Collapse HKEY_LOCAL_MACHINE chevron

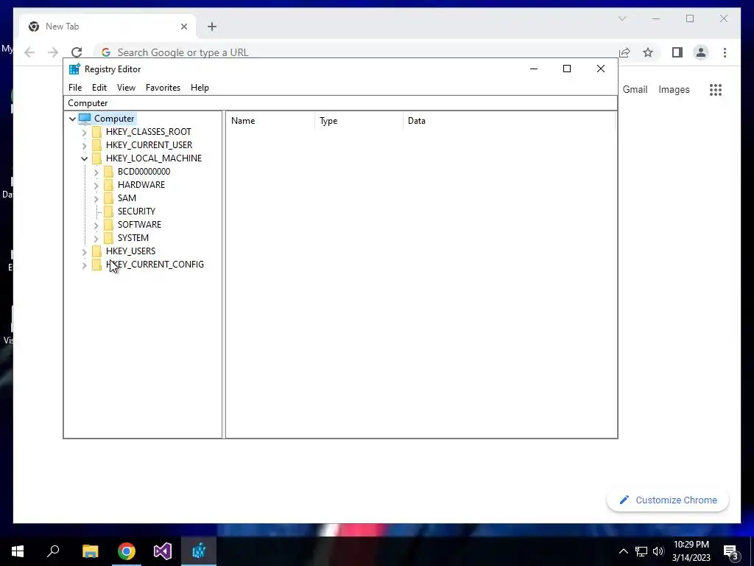click(x=84, y=158)
